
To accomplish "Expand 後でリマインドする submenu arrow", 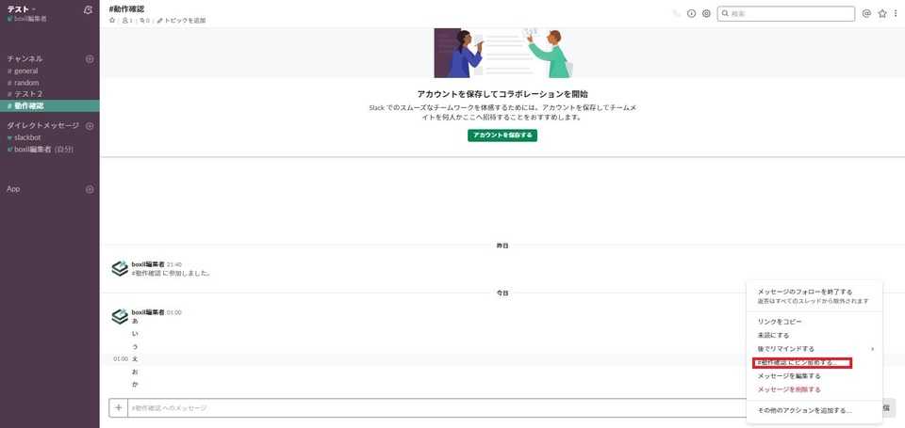I will click(872, 349).
